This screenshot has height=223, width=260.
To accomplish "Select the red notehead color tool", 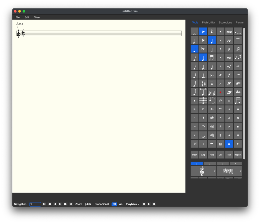I will click(x=220, y=92).
